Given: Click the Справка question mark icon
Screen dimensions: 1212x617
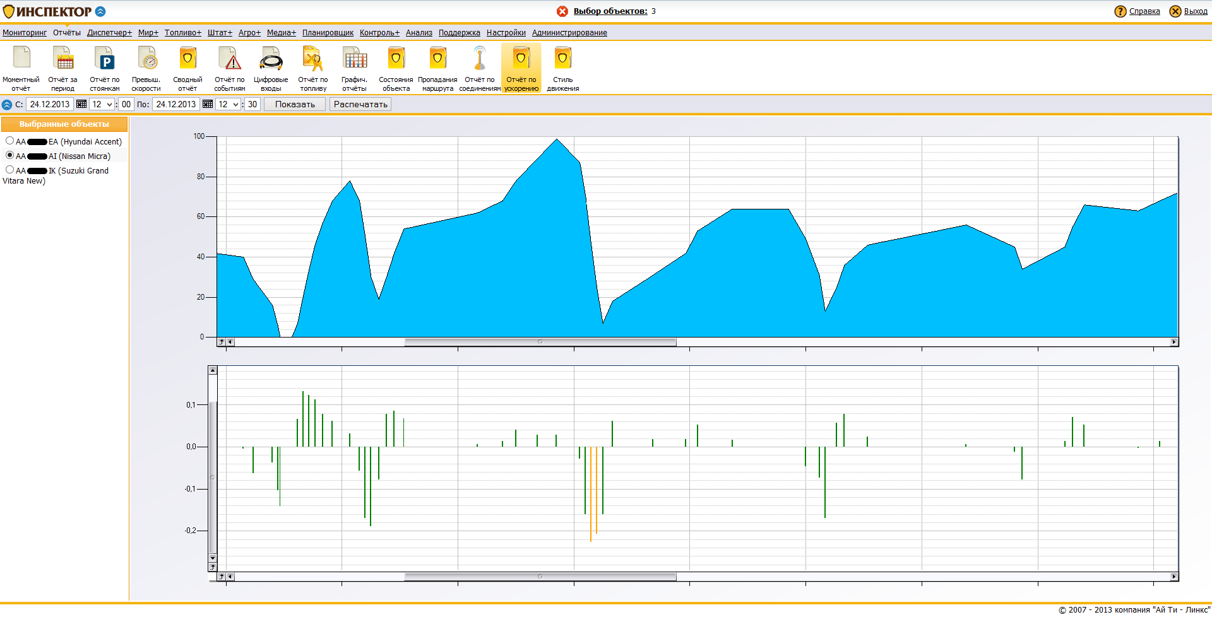Looking at the screenshot, I should pyautogui.click(x=1120, y=11).
